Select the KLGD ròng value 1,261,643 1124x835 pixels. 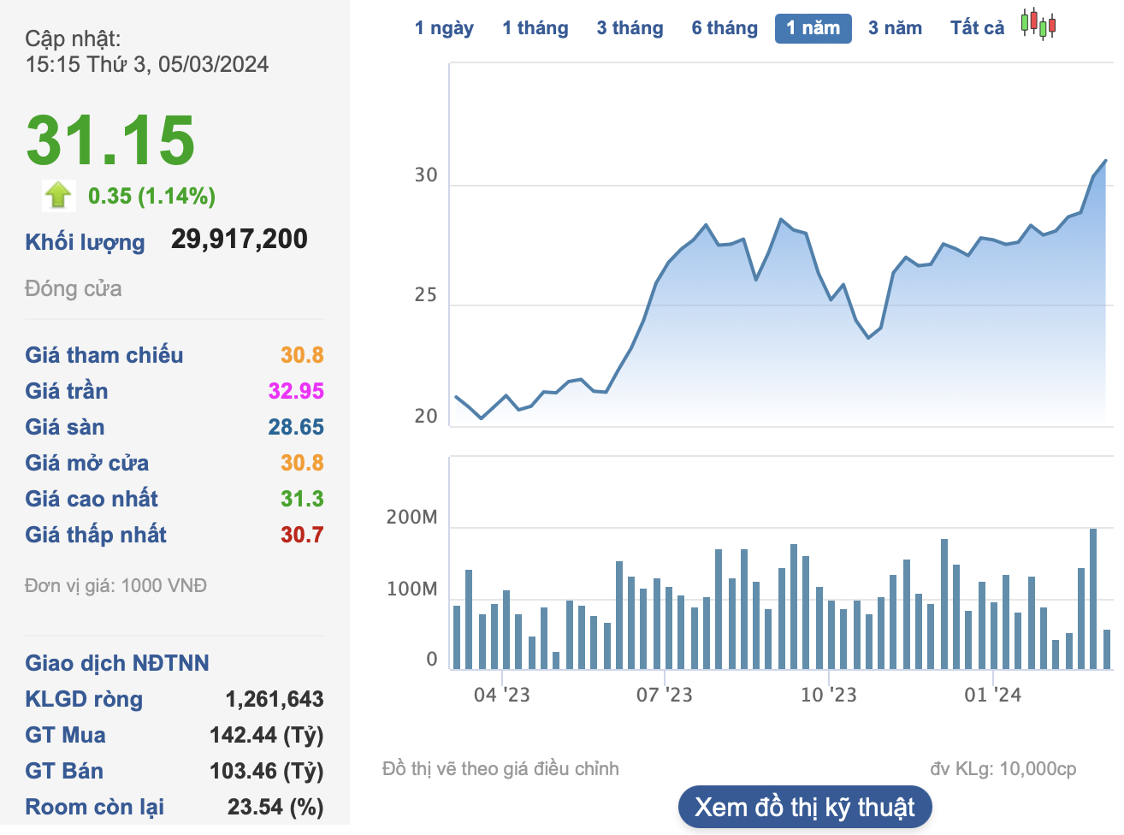pyautogui.click(x=275, y=699)
